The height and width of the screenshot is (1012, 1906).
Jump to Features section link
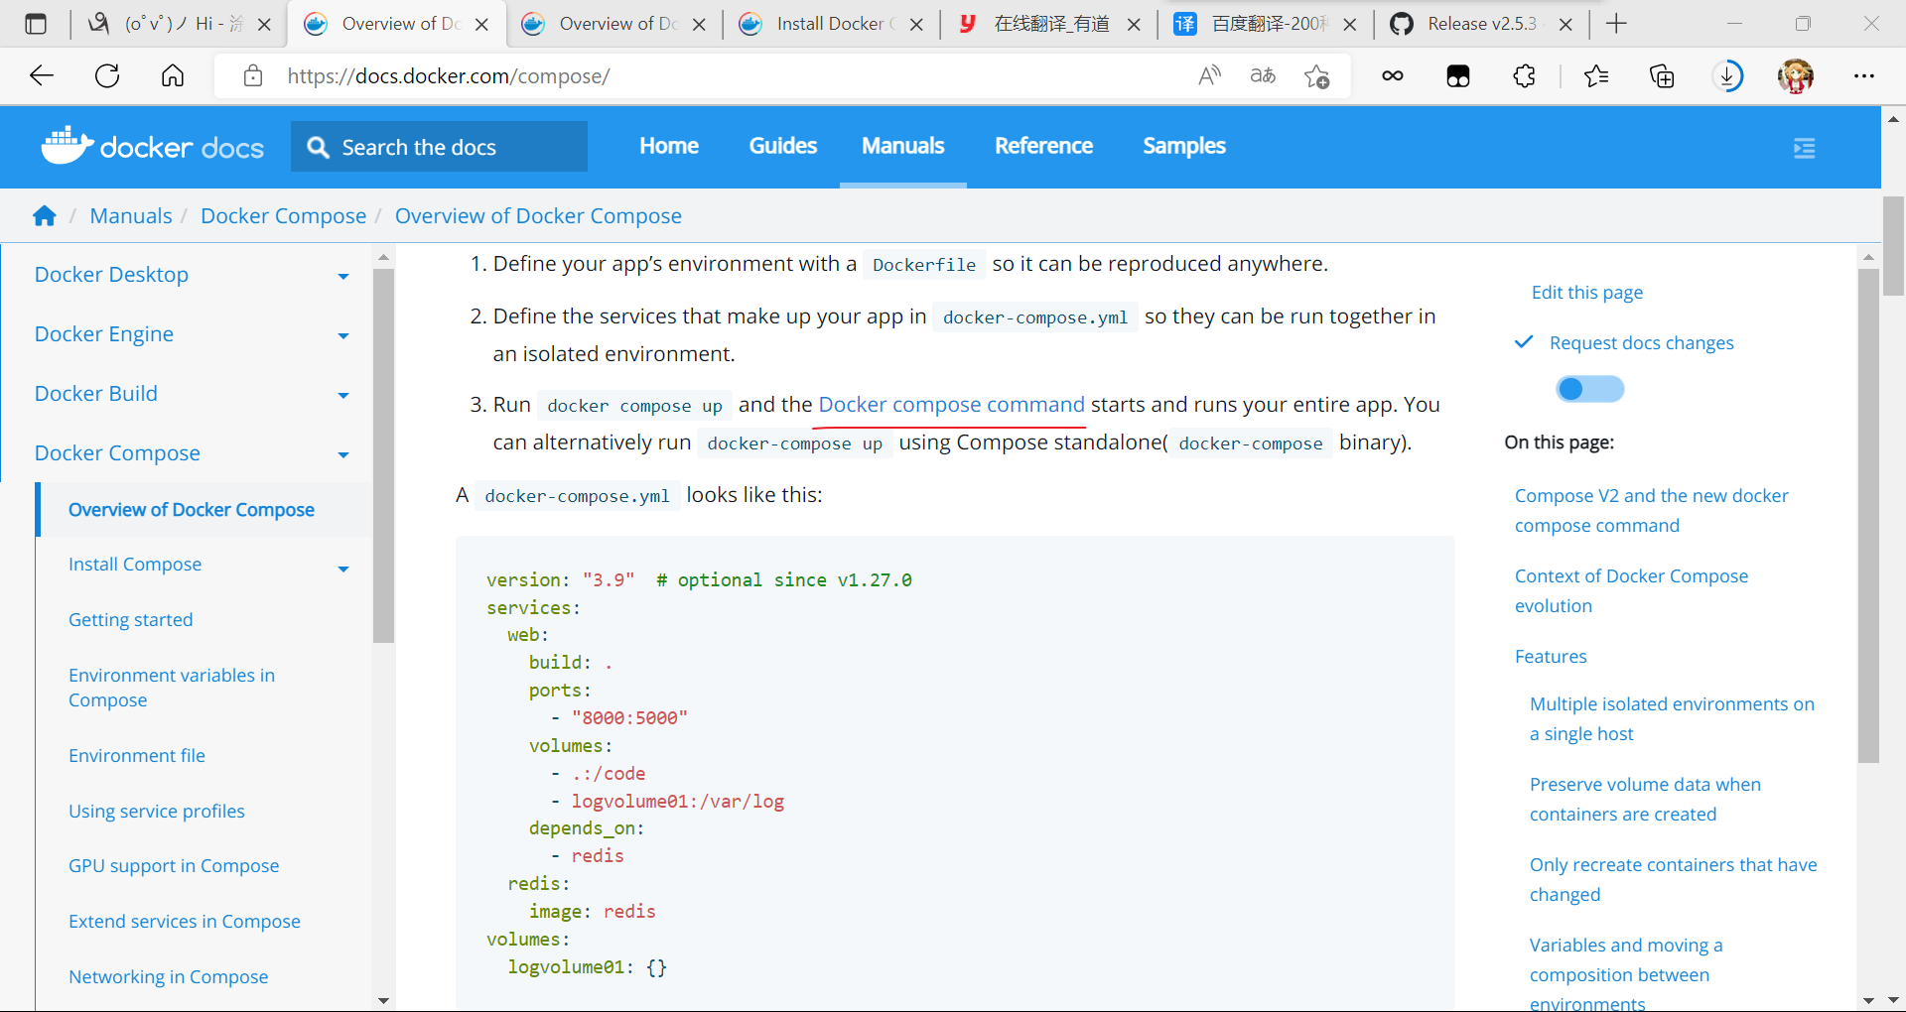(1551, 656)
